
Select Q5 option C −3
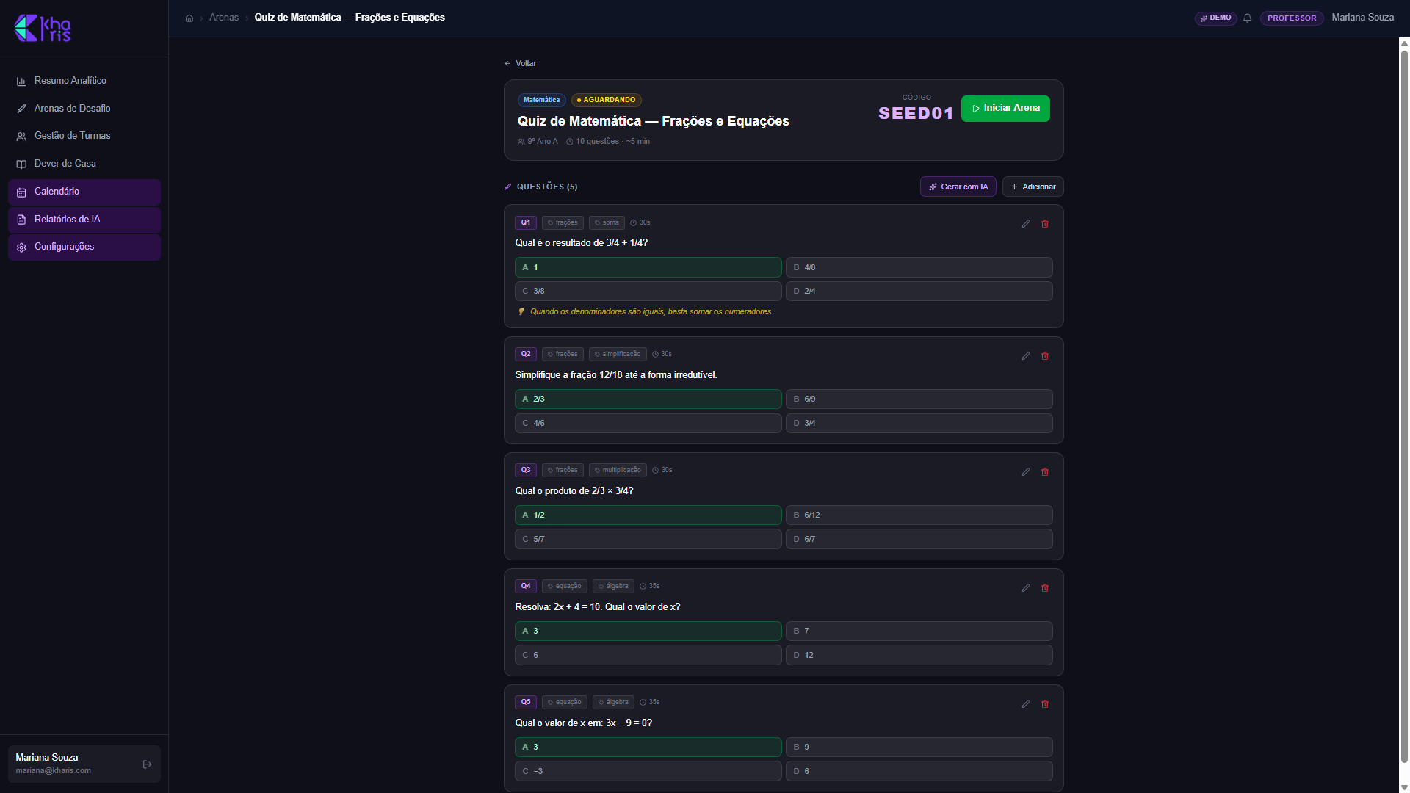tap(648, 771)
